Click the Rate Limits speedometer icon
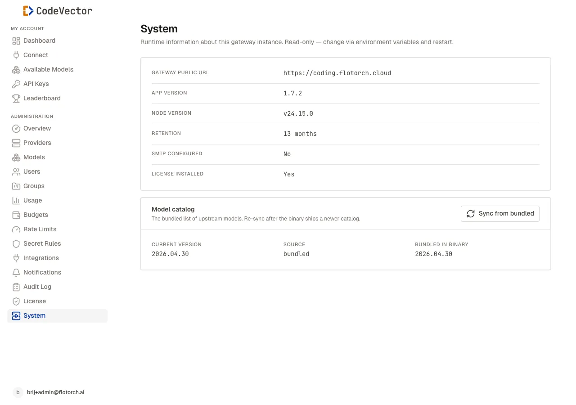This screenshot has width=576, height=405. click(16, 229)
